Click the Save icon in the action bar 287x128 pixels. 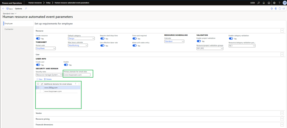pyautogui.click(x=7, y=9)
